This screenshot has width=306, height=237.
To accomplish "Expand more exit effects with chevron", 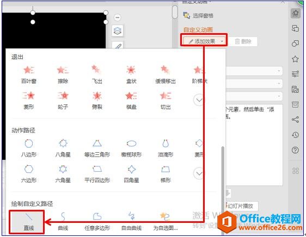I will click(199, 100).
